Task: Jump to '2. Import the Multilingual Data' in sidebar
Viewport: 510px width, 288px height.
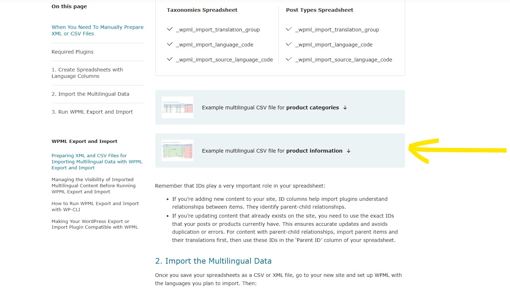Action: 90,94
